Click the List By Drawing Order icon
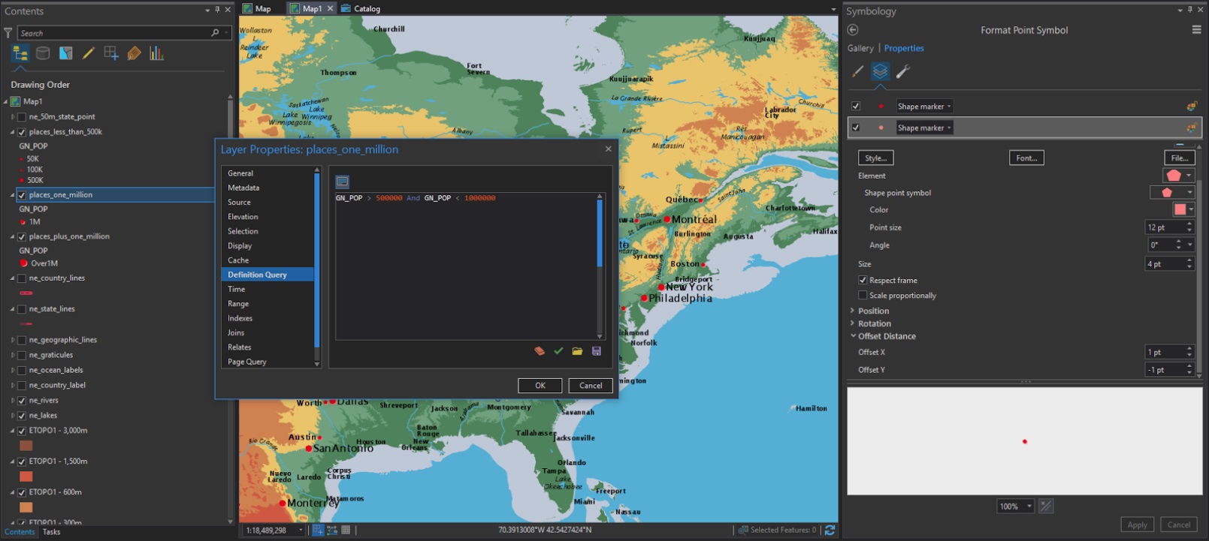This screenshot has width=1209, height=541. pos(20,53)
